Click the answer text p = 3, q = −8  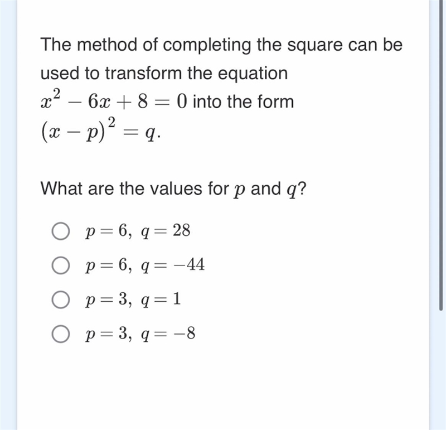(x=140, y=334)
